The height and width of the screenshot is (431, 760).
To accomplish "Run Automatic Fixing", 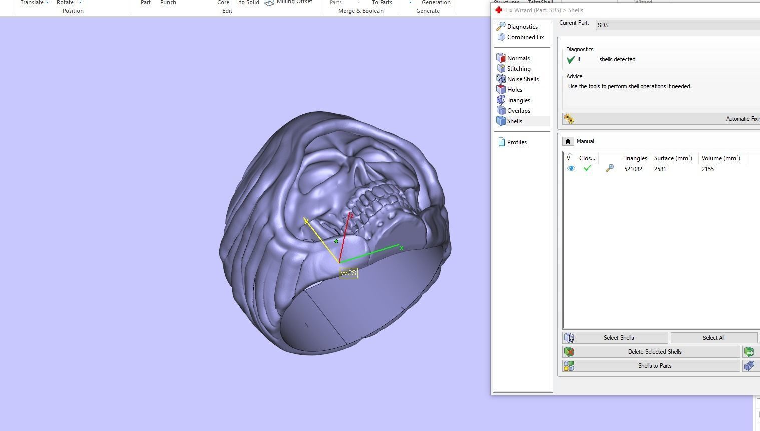I will point(661,119).
